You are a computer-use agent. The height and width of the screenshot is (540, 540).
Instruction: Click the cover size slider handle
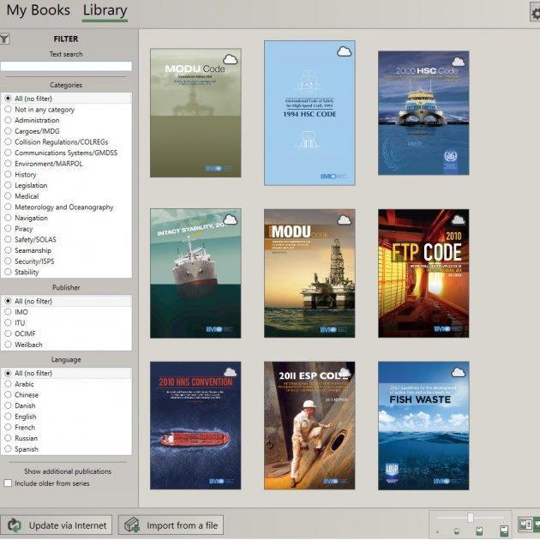[470, 517]
